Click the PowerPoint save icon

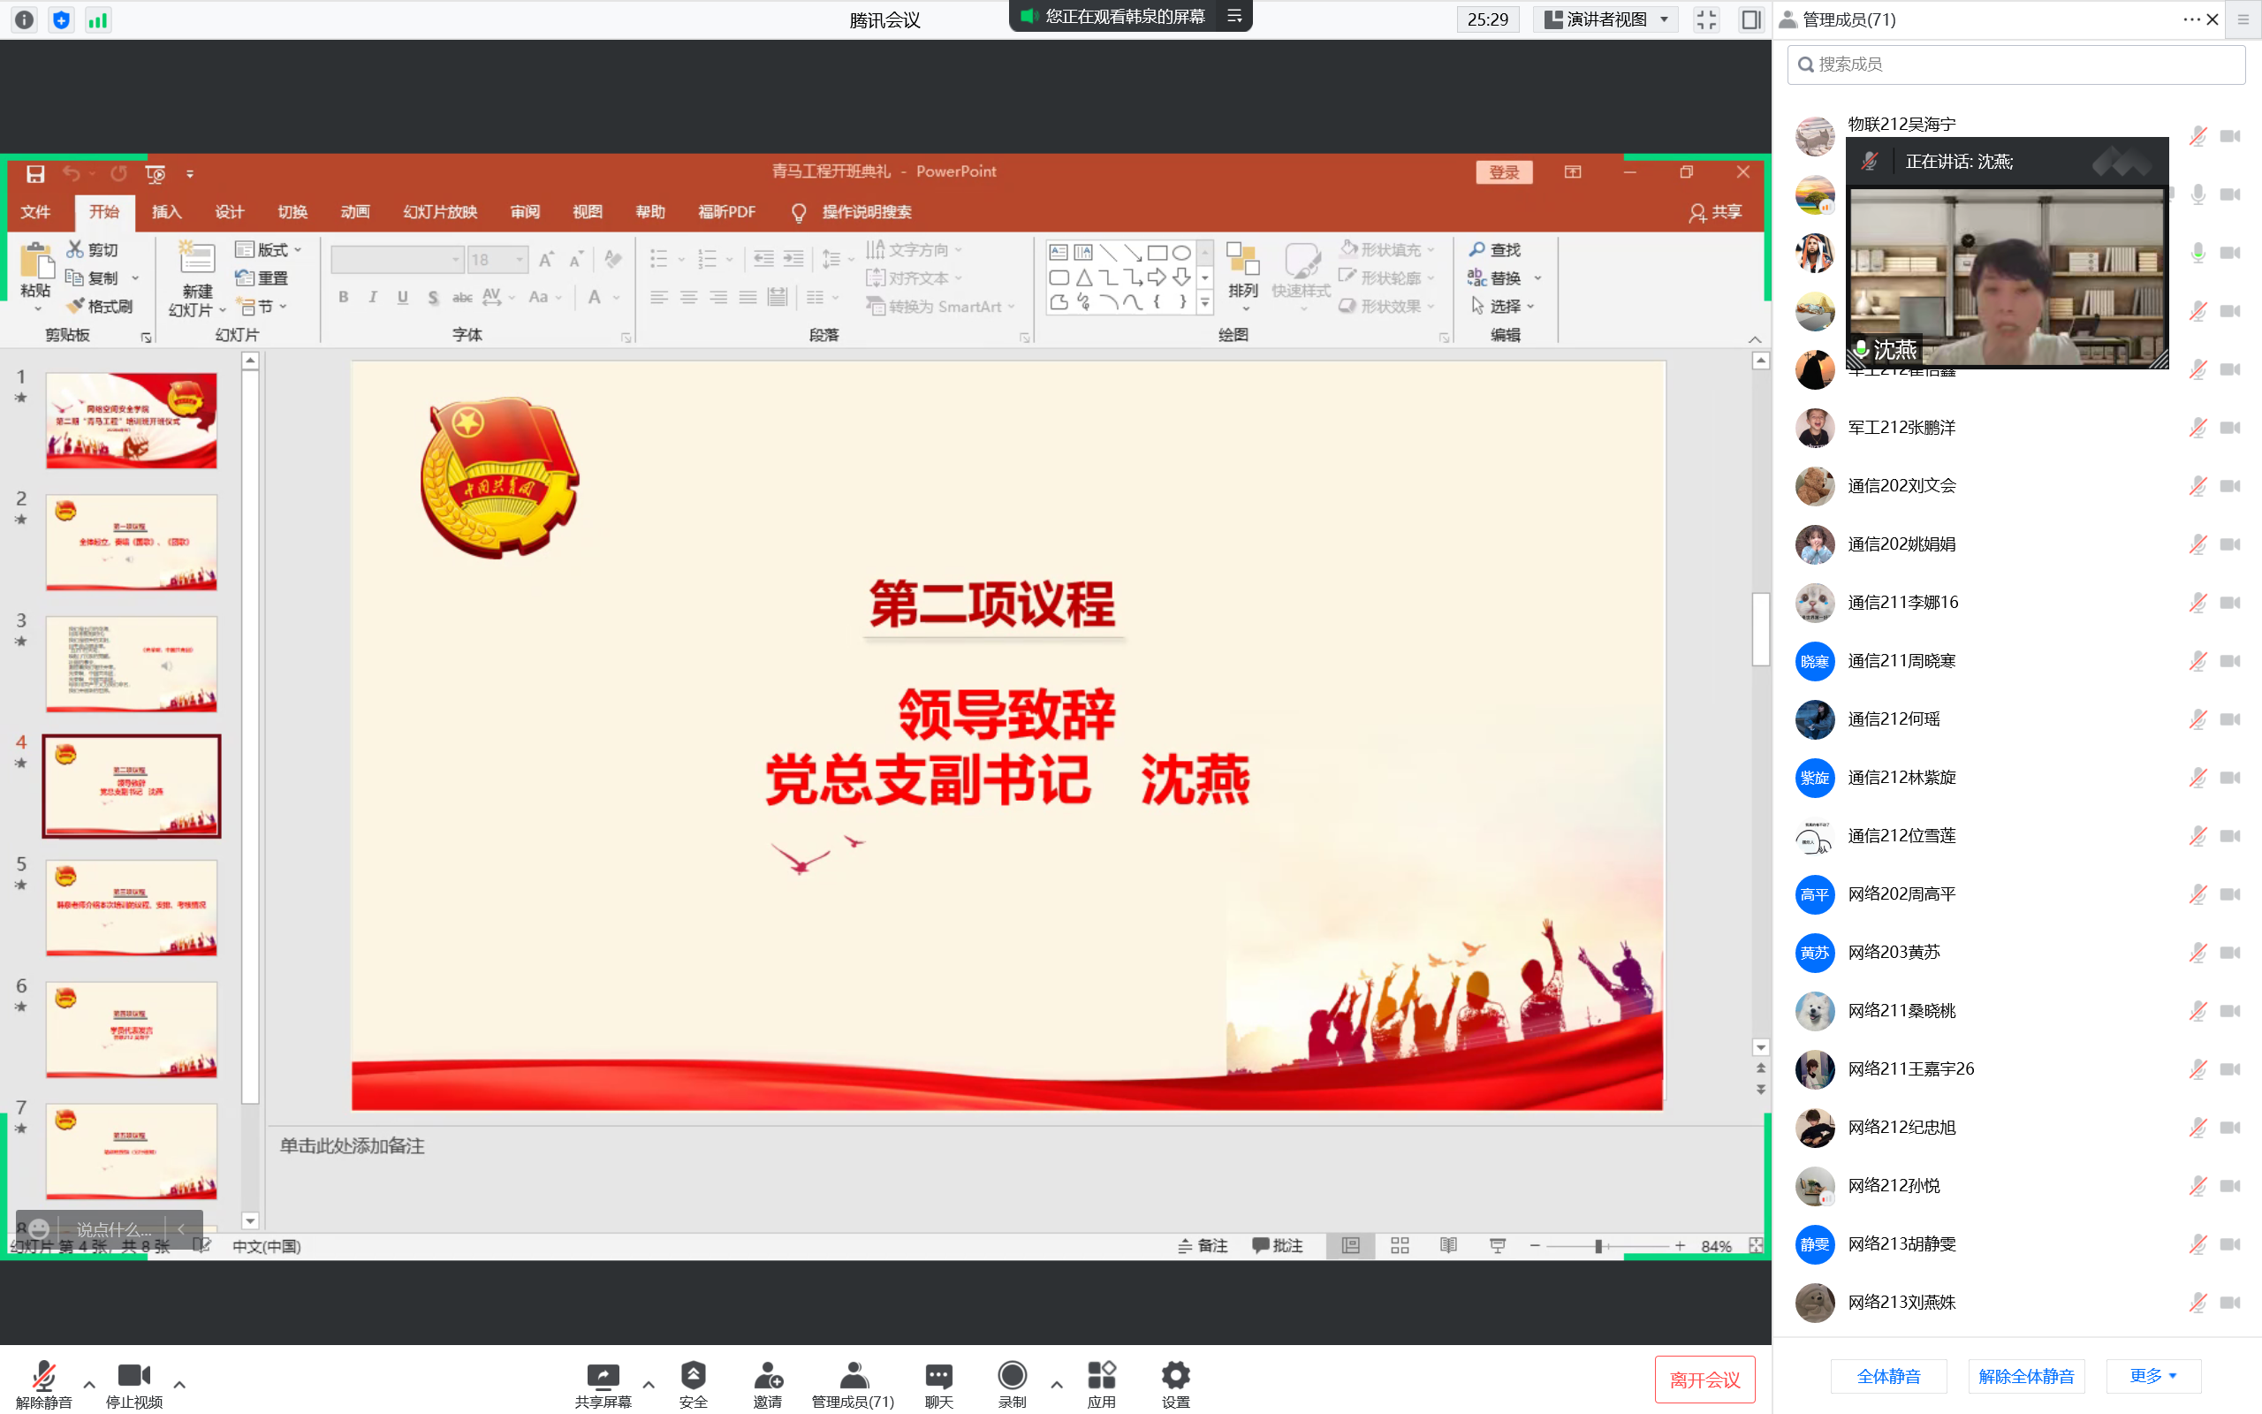35,174
